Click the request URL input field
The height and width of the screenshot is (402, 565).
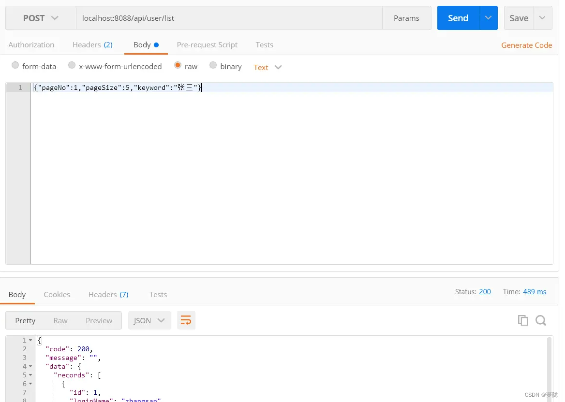tap(193, 18)
